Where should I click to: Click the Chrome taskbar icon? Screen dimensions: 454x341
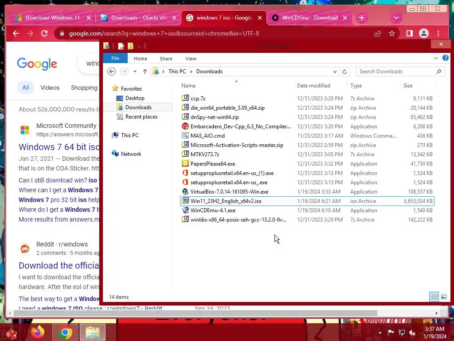[x=65, y=332]
